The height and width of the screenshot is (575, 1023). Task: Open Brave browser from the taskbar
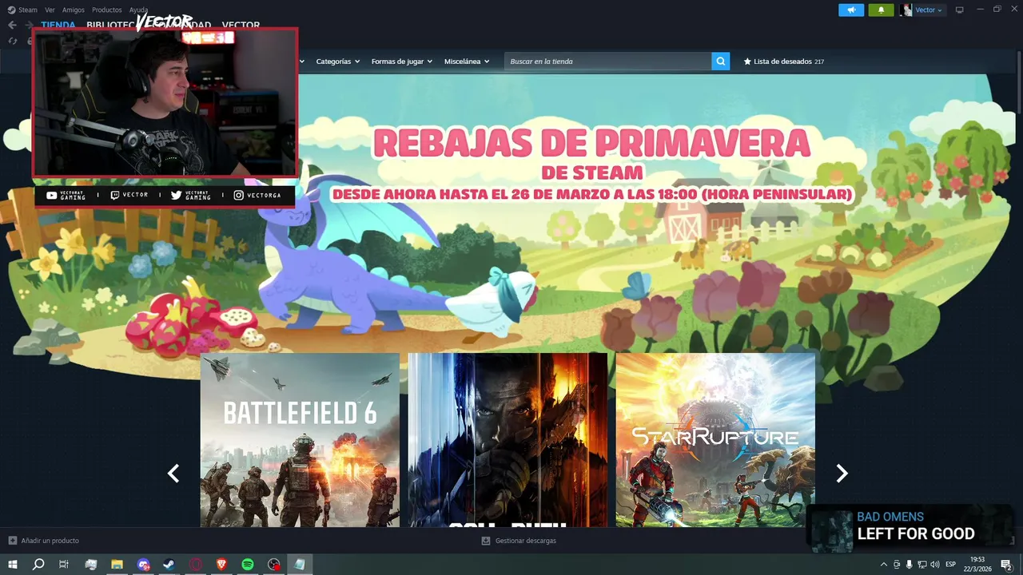pyautogui.click(x=221, y=565)
